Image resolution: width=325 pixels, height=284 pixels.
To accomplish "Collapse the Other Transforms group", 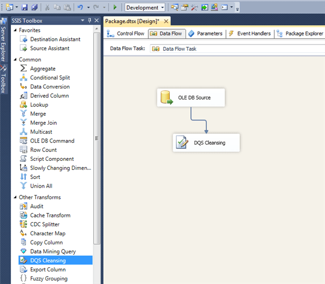I will [x=15, y=197].
